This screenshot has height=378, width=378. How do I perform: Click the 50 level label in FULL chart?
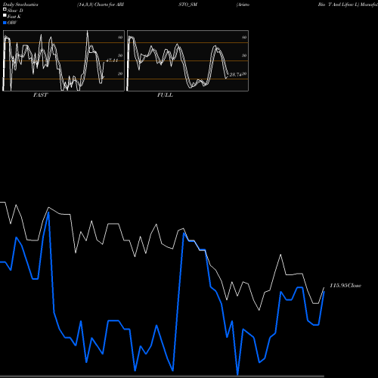[244, 55]
